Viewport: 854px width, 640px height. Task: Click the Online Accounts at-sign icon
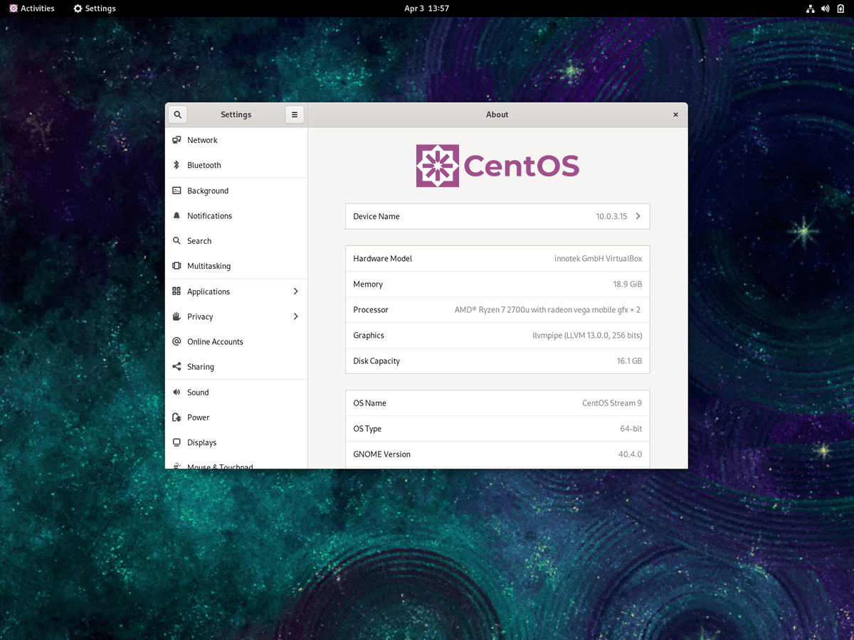(x=176, y=341)
